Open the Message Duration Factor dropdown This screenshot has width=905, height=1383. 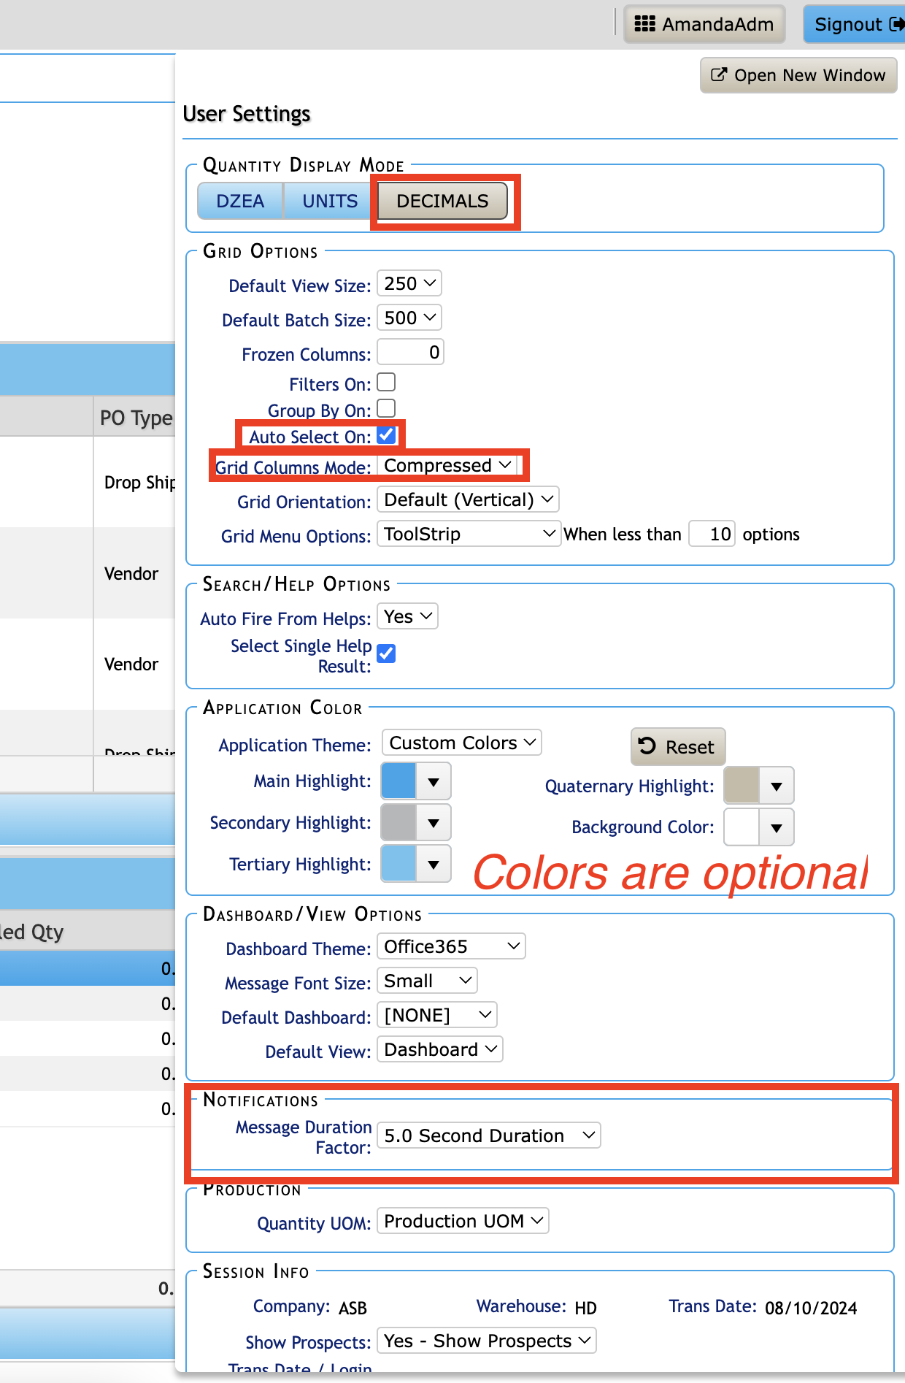point(489,1135)
